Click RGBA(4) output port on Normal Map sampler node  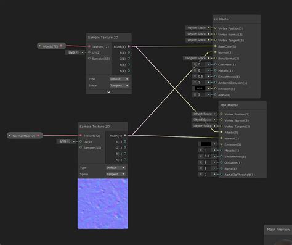pos(125,135)
